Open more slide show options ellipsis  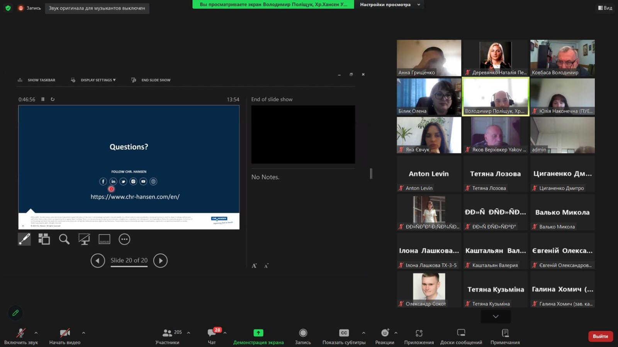click(124, 239)
